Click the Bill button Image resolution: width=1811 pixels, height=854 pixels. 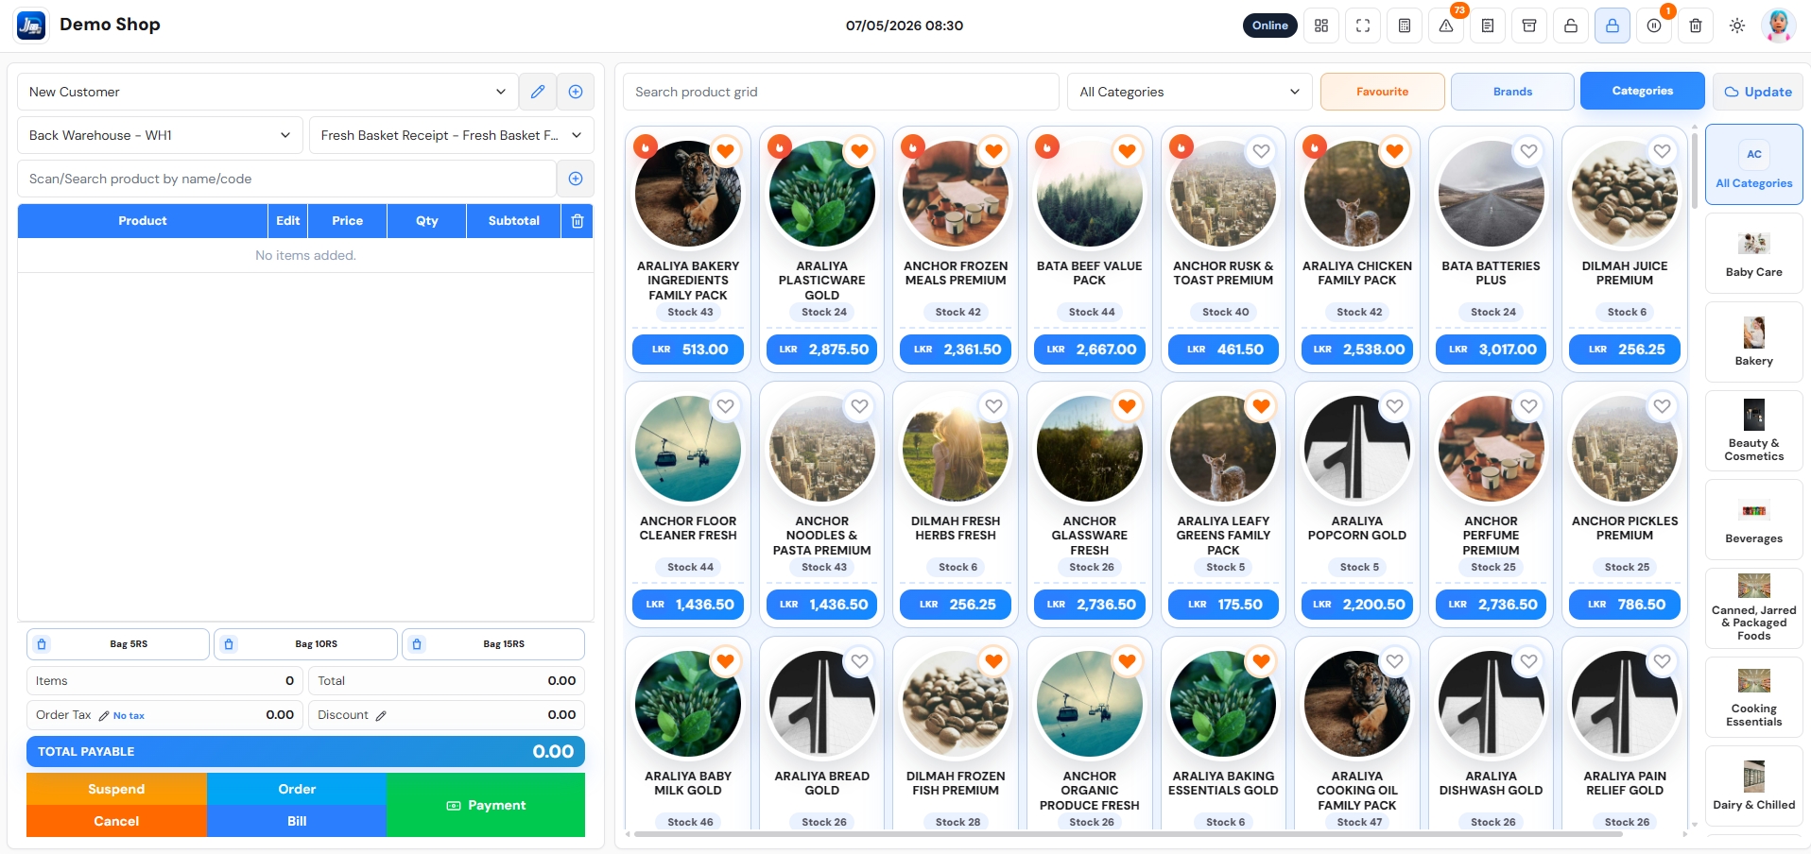(x=297, y=821)
